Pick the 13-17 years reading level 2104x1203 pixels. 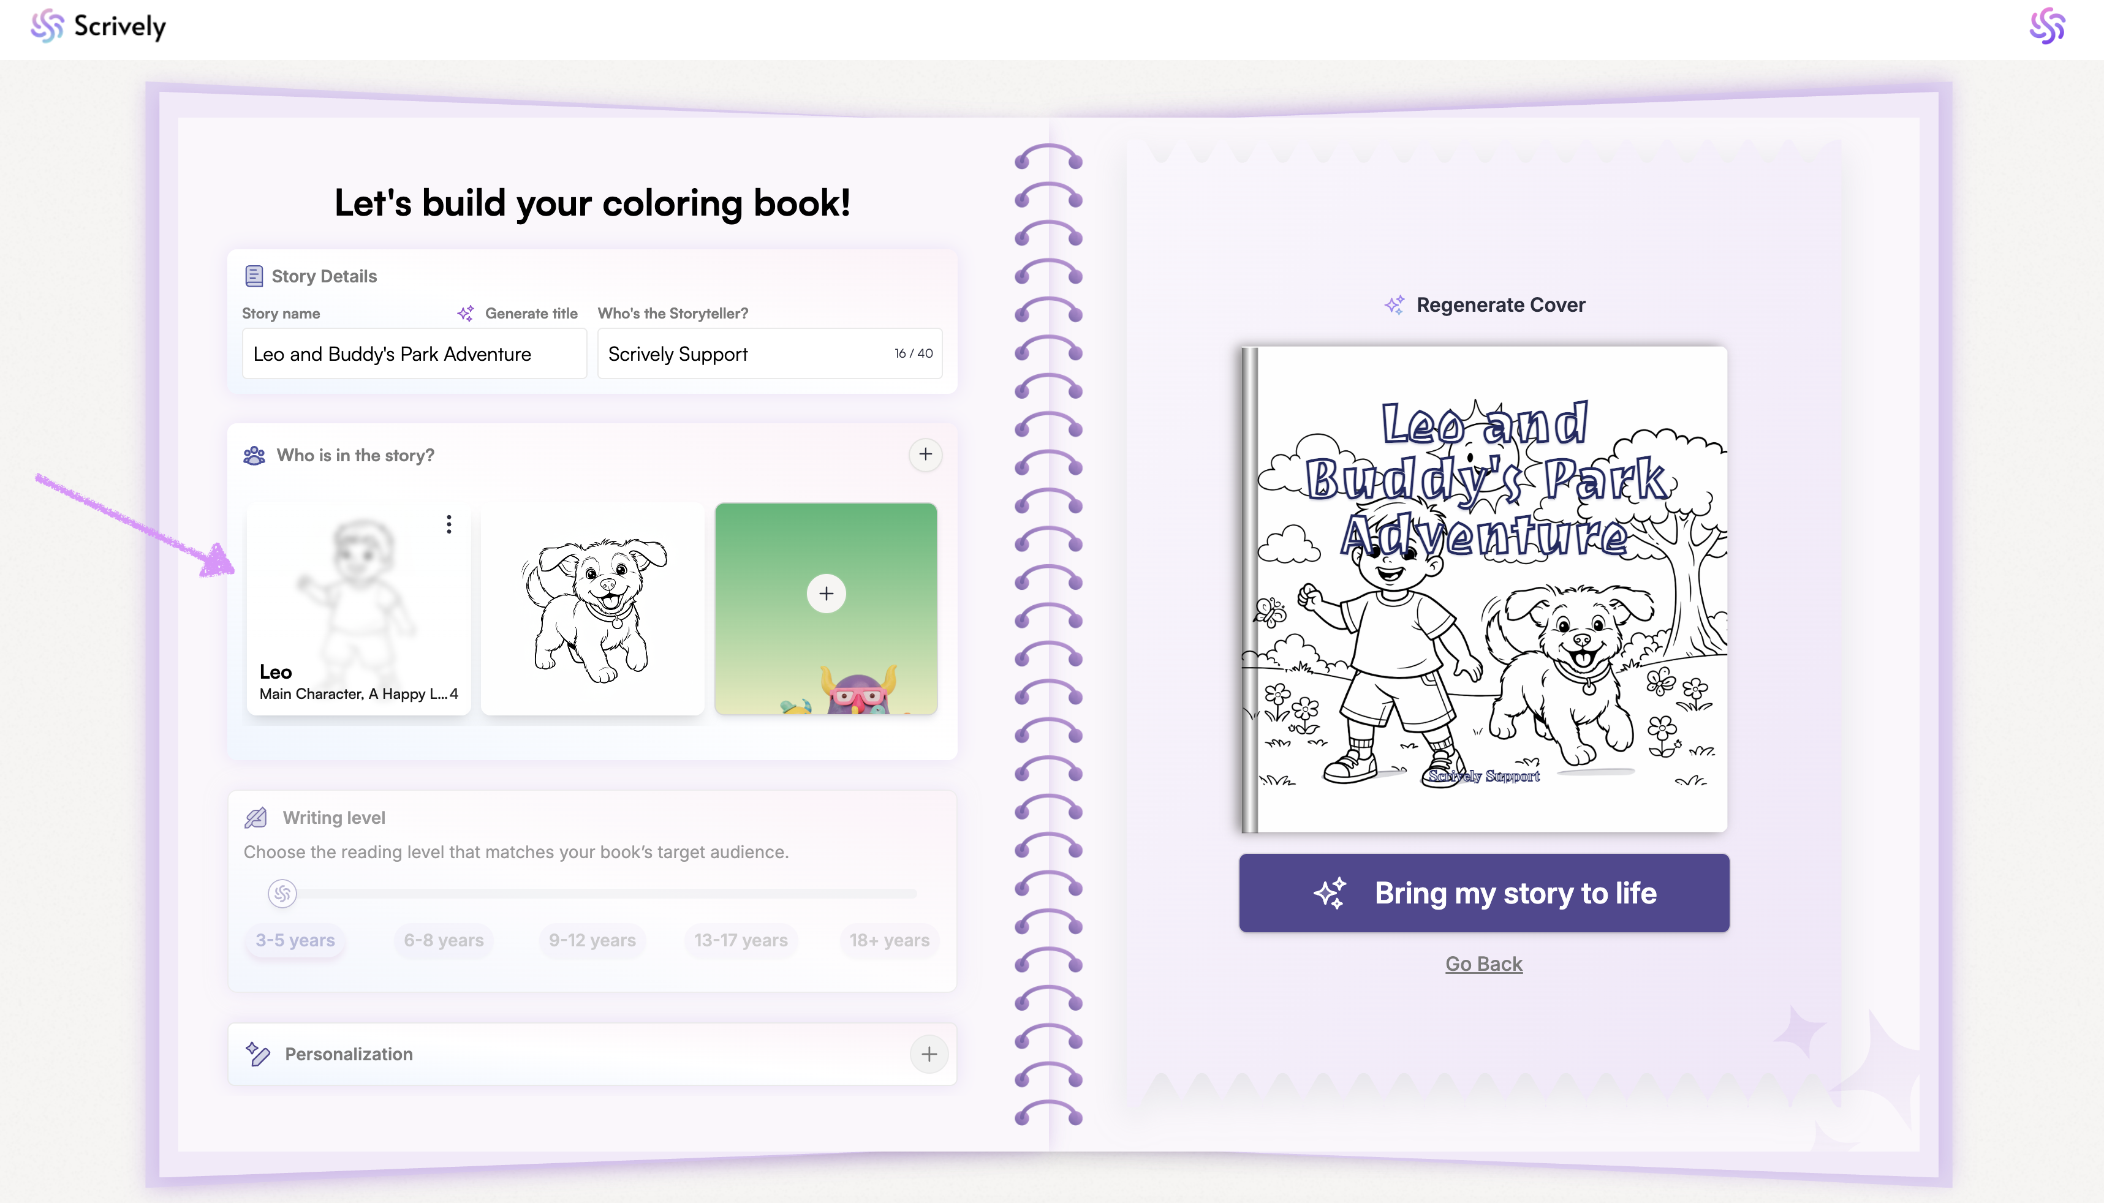(741, 940)
